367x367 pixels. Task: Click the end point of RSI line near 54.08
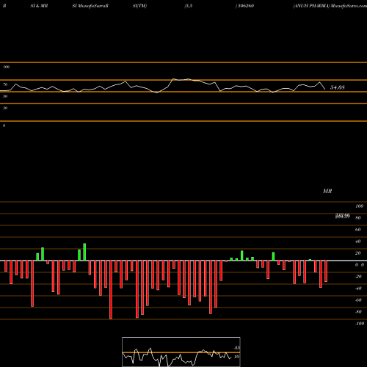(325, 89)
